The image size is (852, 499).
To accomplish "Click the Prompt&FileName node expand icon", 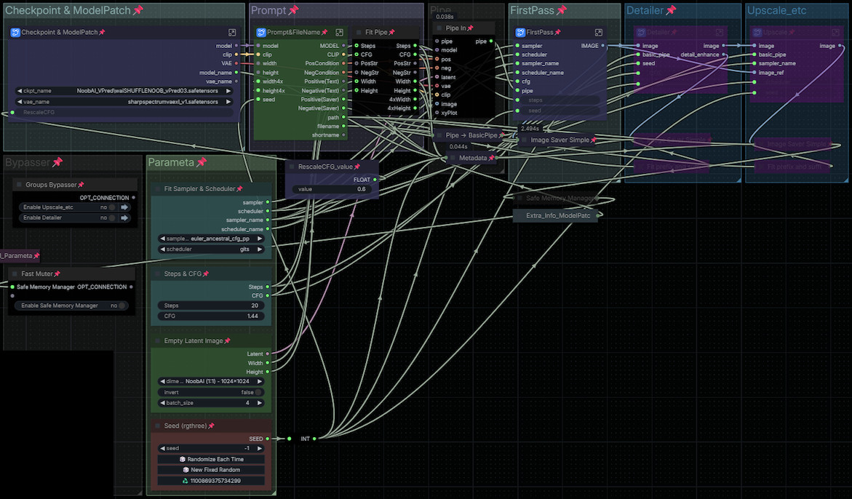I will point(339,33).
